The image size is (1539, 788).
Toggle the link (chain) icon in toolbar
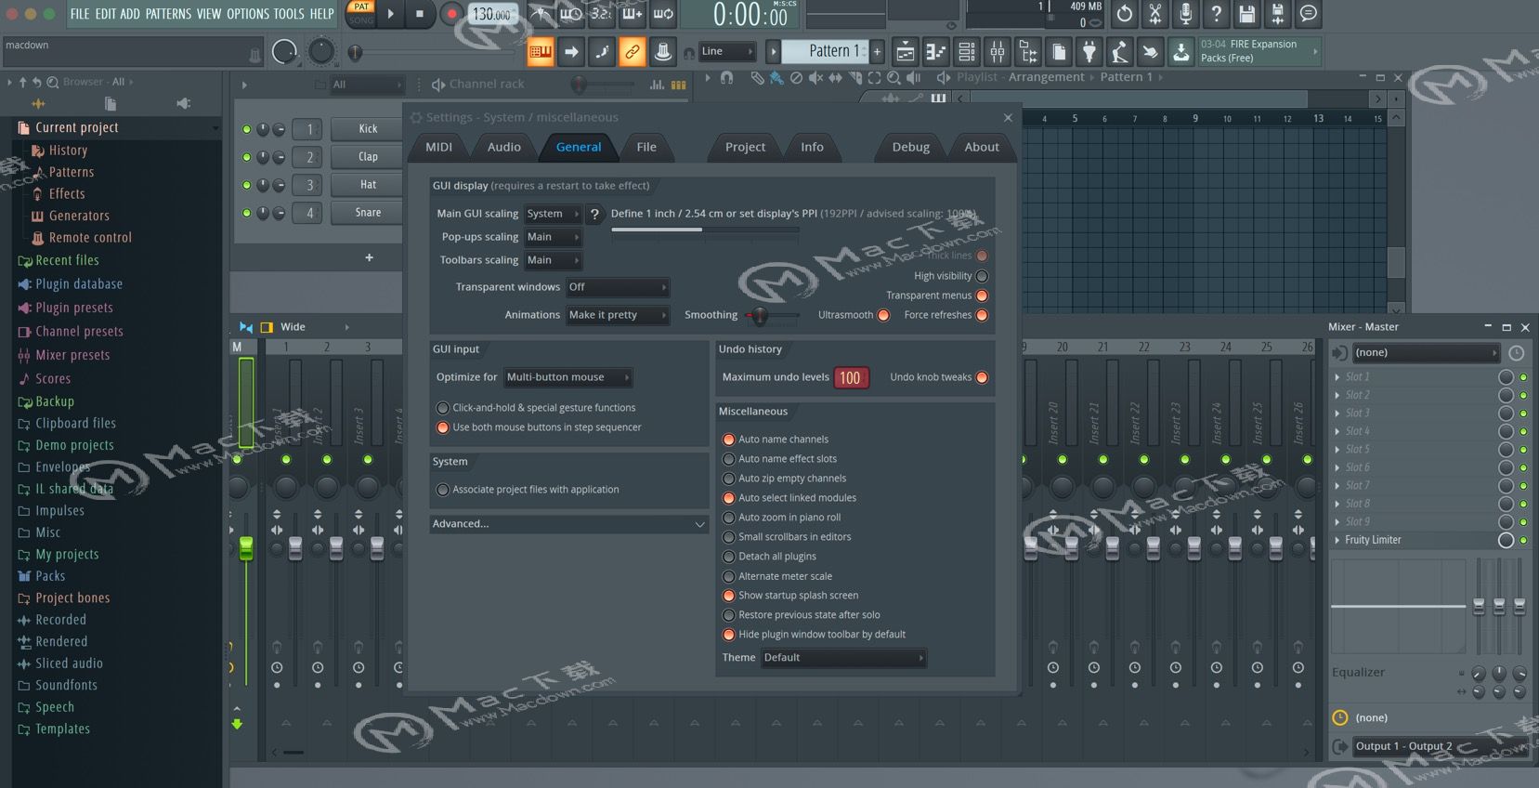[x=632, y=52]
